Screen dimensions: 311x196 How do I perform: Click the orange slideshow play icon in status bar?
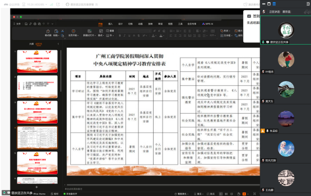244,194
